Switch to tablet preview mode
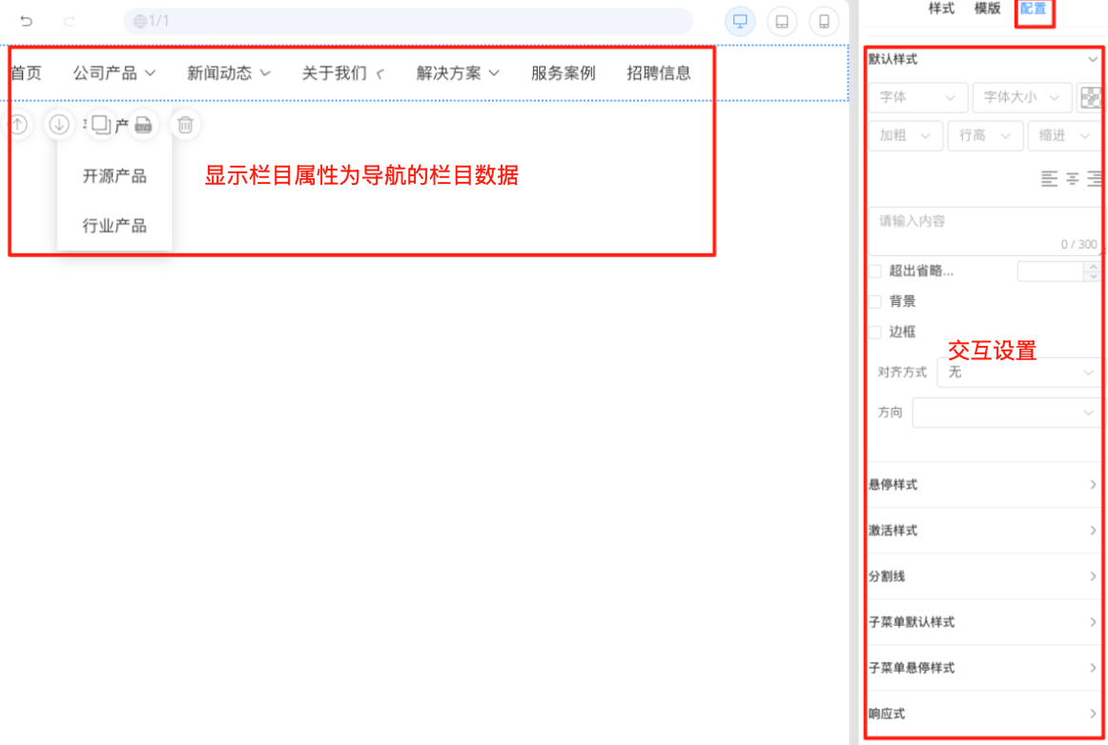The image size is (1108, 745). [782, 22]
